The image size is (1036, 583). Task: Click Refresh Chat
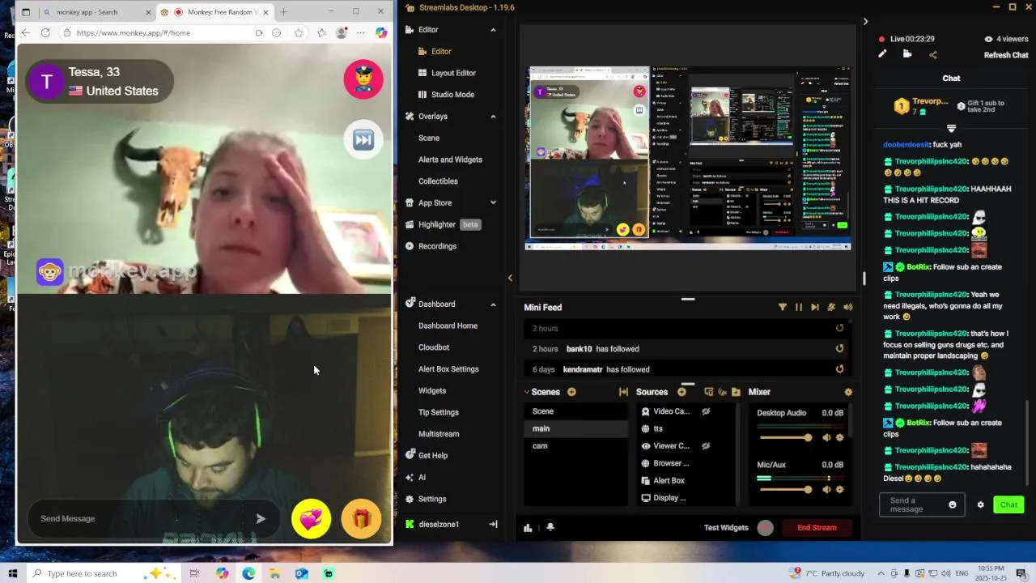1006,55
